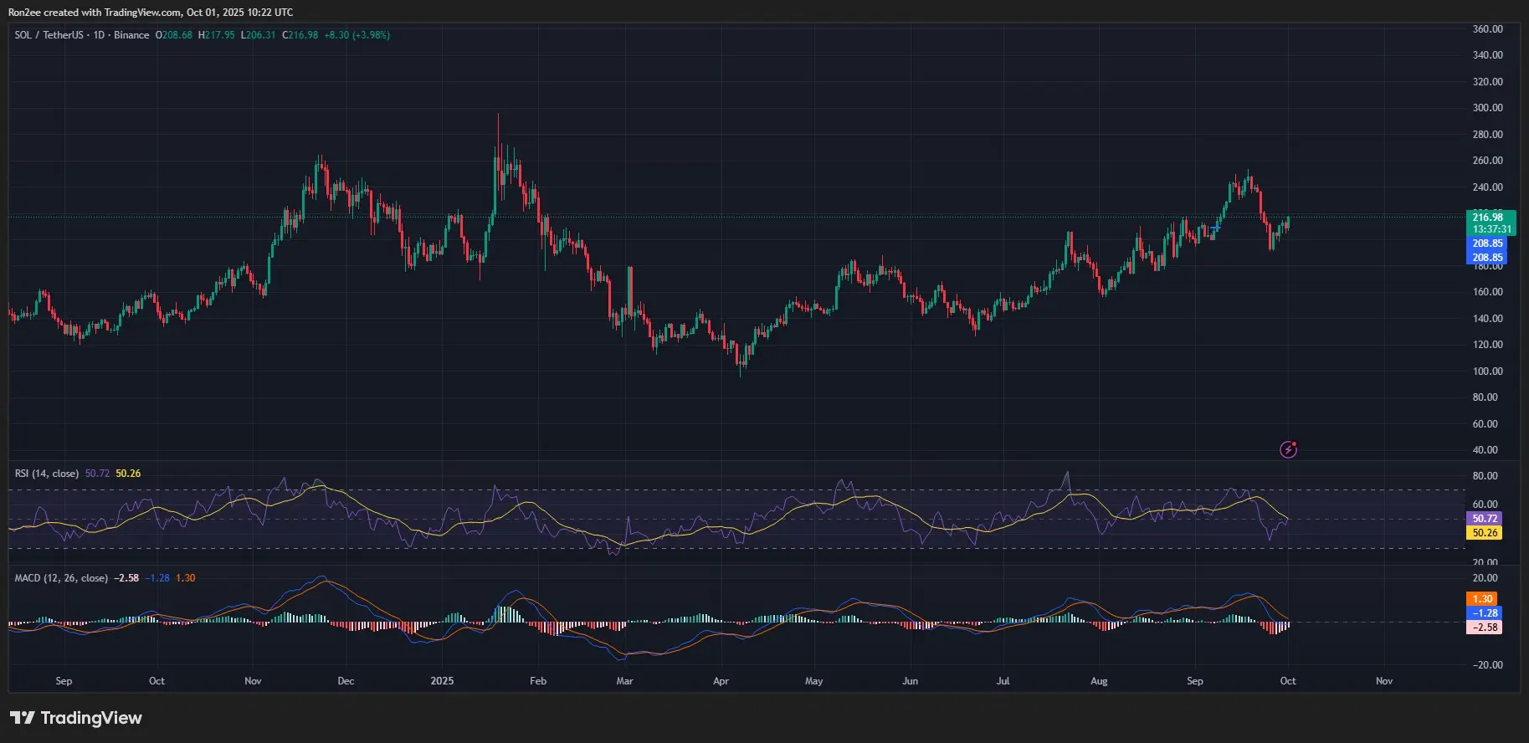Click the pink -2.58 MACD histogram tag
The height and width of the screenshot is (743, 1529).
(1483, 628)
